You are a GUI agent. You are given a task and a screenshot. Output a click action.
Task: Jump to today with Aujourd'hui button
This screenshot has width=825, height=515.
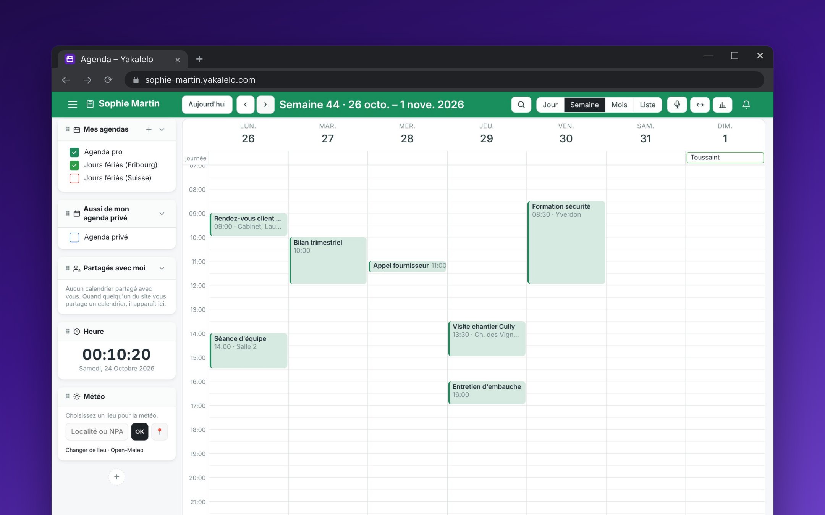coord(207,105)
